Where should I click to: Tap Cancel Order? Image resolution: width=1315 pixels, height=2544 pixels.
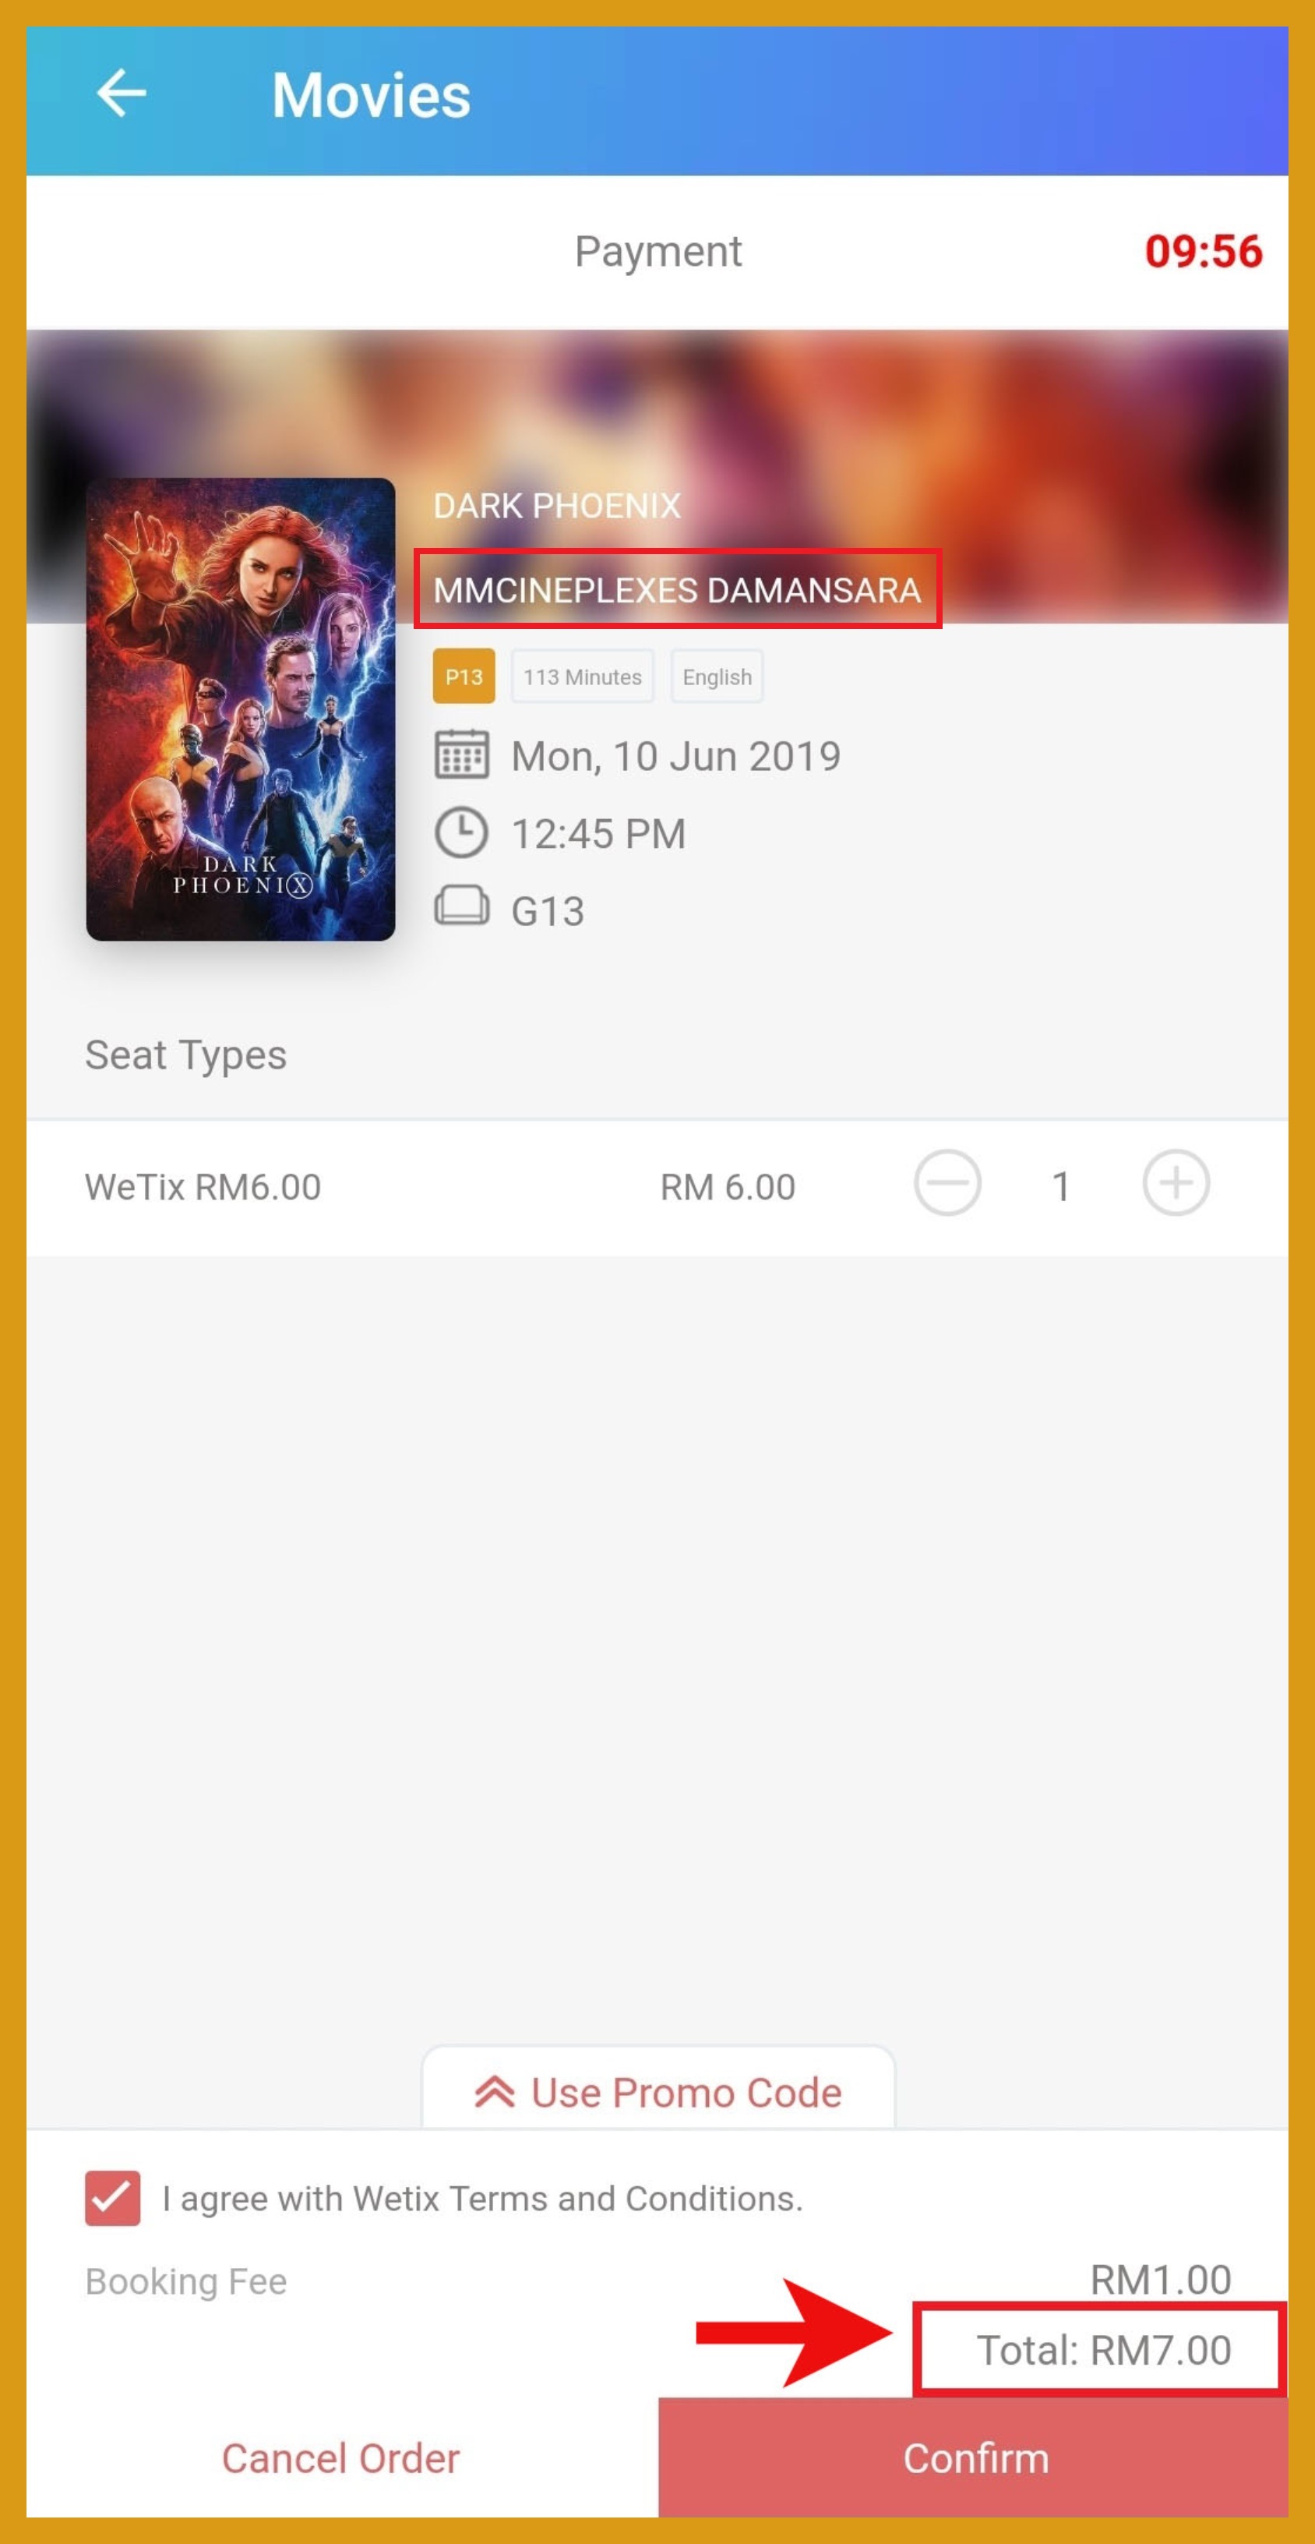coord(340,2458)
